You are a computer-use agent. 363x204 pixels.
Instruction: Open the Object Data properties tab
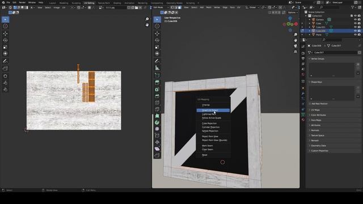tap(303, 114)
